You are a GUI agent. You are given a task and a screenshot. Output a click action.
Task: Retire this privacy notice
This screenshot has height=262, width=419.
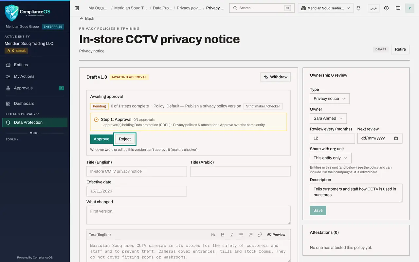tap(400, 49)
